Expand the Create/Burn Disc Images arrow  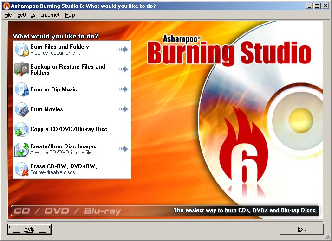(x=123, y=149)
